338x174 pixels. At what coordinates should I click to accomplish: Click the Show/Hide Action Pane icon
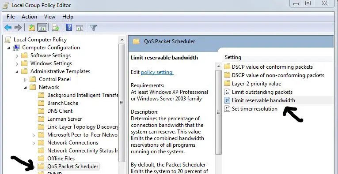80,28
